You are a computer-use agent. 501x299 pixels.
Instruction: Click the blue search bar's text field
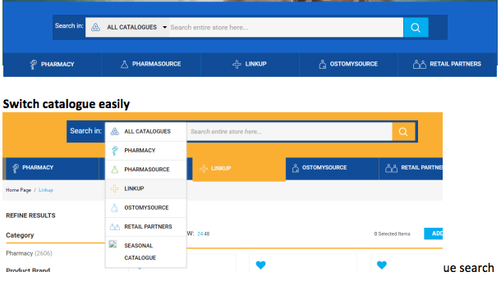(x=287, y=27)
